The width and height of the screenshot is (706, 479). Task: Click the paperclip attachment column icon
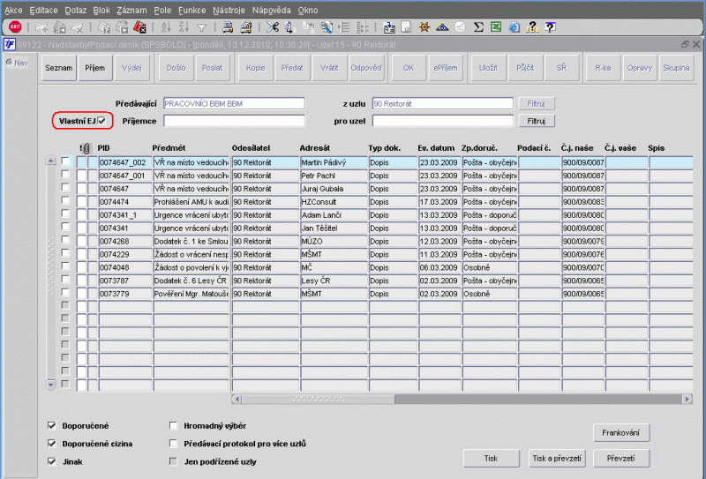pos(86,148)
